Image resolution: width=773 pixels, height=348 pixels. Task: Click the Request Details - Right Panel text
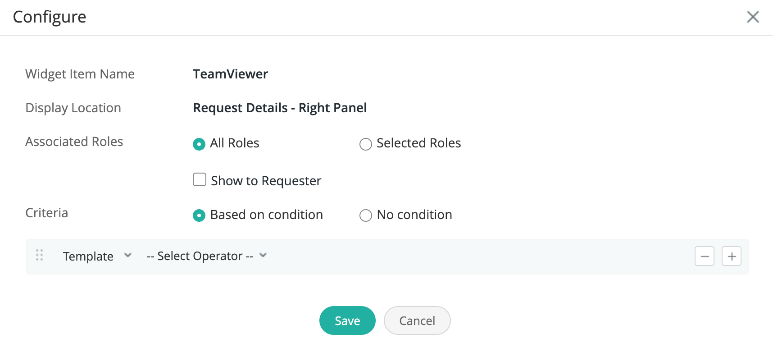[280, 108]
